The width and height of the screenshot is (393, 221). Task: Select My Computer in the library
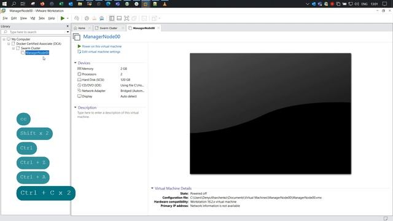[x=21, y=39]
